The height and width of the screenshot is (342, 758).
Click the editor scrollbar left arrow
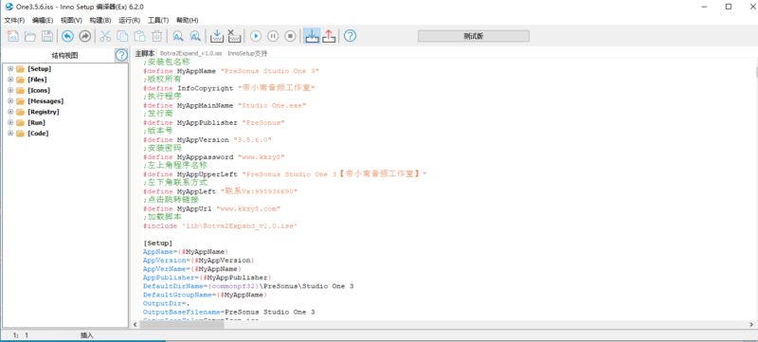pos(135,325)
